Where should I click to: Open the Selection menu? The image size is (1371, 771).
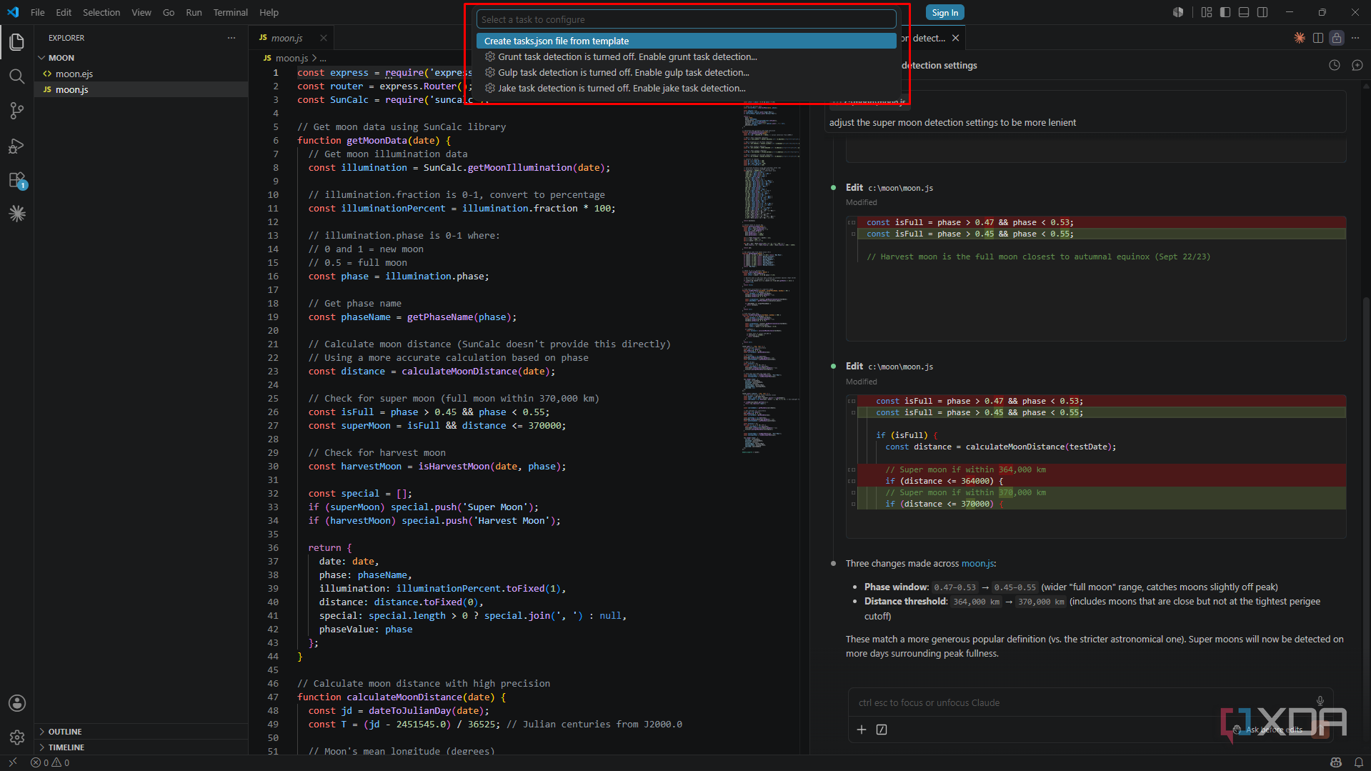[101, 12]
